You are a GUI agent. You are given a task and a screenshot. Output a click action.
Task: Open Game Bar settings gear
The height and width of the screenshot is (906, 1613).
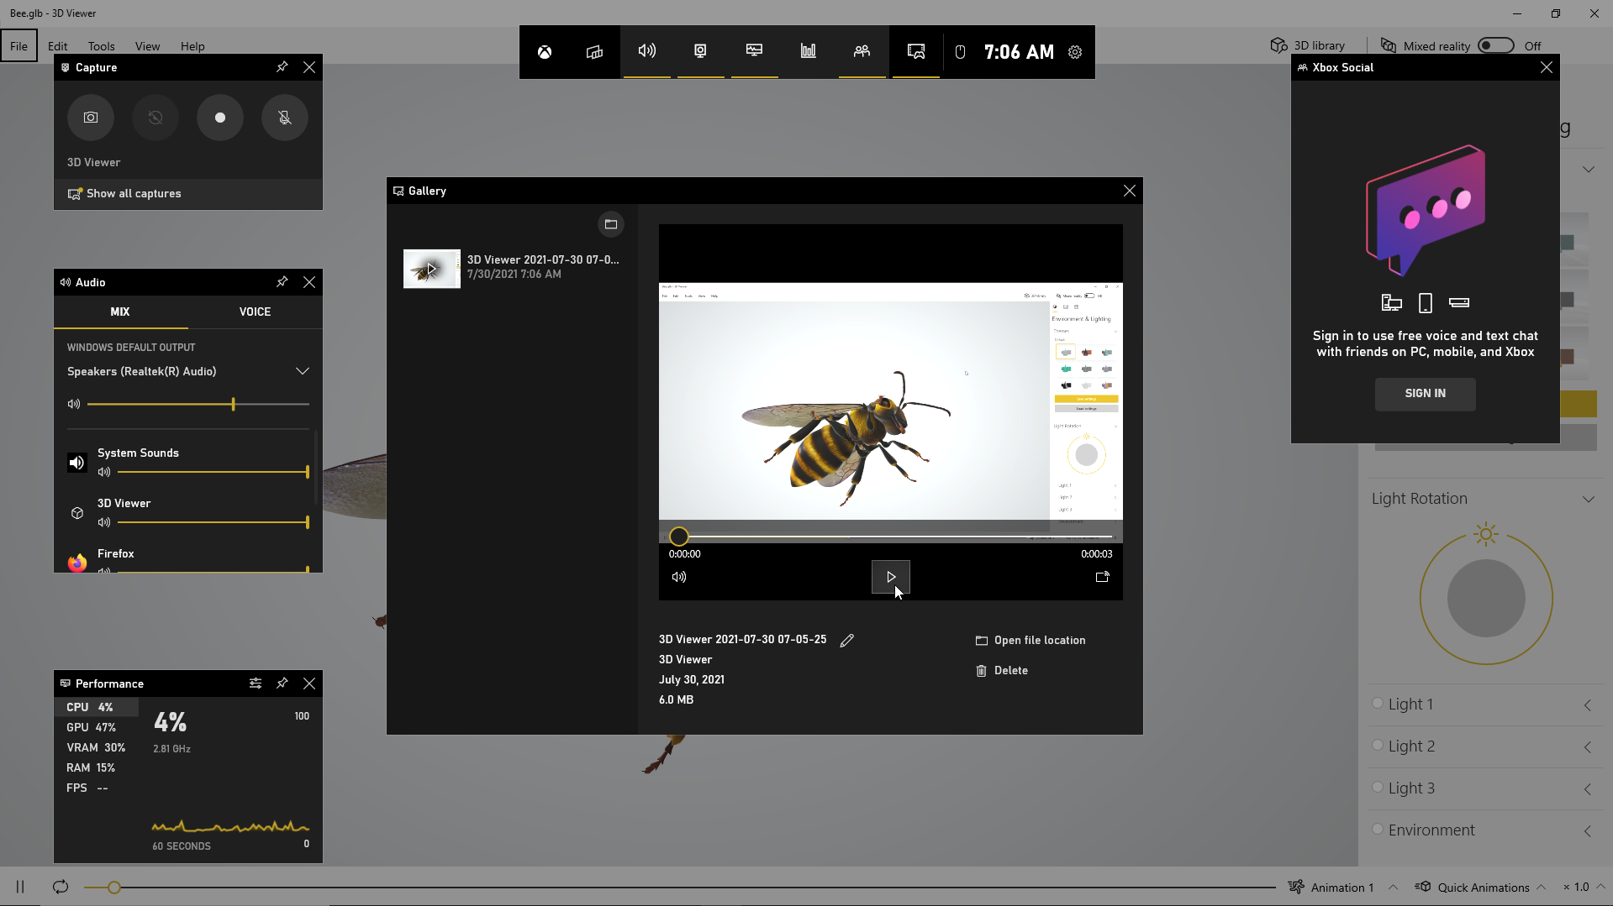tap(1075, 52)
